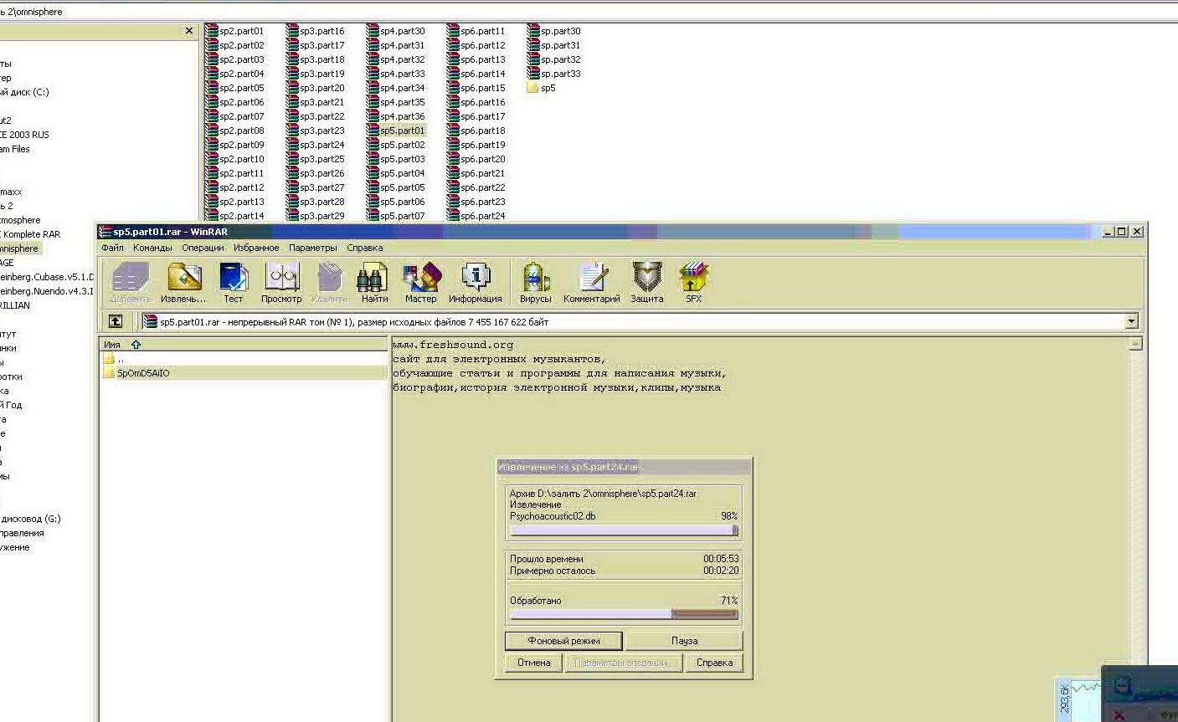Select file sp4.part36 in Explorer
This screenshot has height=722, width=1178.
click(396, 116)
